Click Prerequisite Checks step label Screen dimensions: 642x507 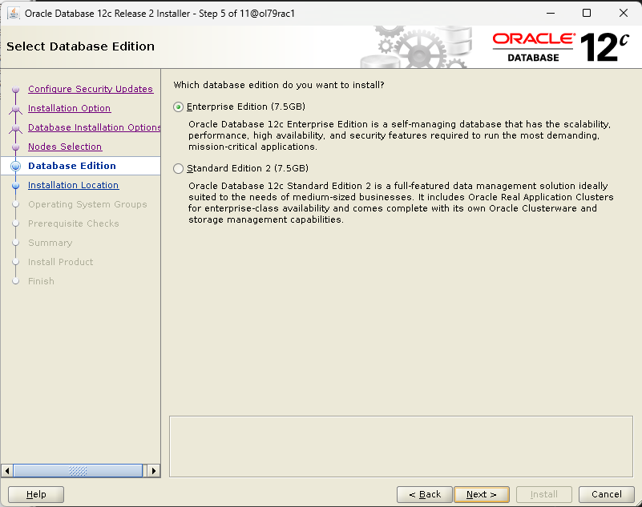(x=73, y=223)
